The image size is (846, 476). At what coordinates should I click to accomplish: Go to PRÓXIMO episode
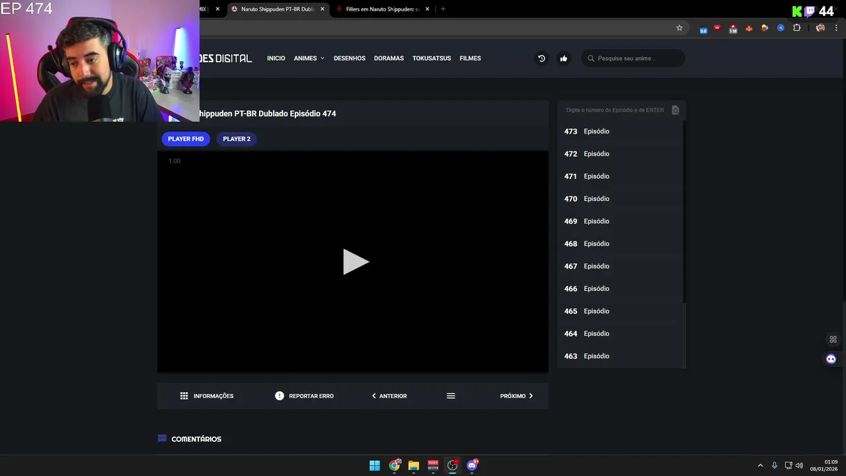[x=516, y=396]
